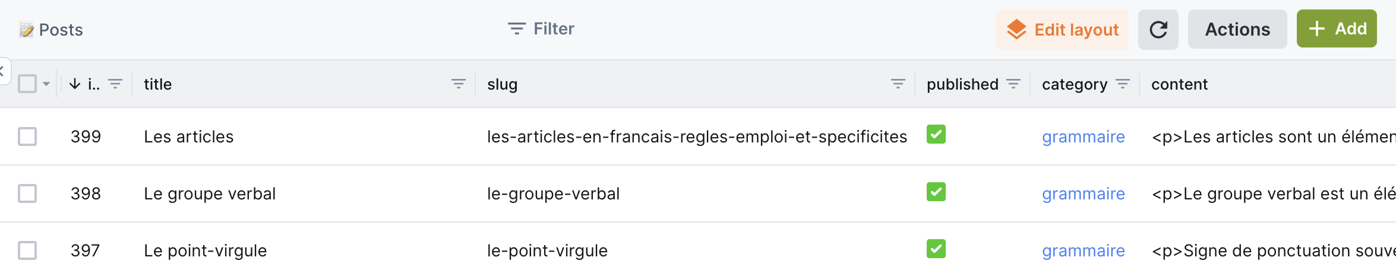The height and width of the screenshot is (273, 1396).
Task: Open filter on the category column
Action: click(1123, 84)
